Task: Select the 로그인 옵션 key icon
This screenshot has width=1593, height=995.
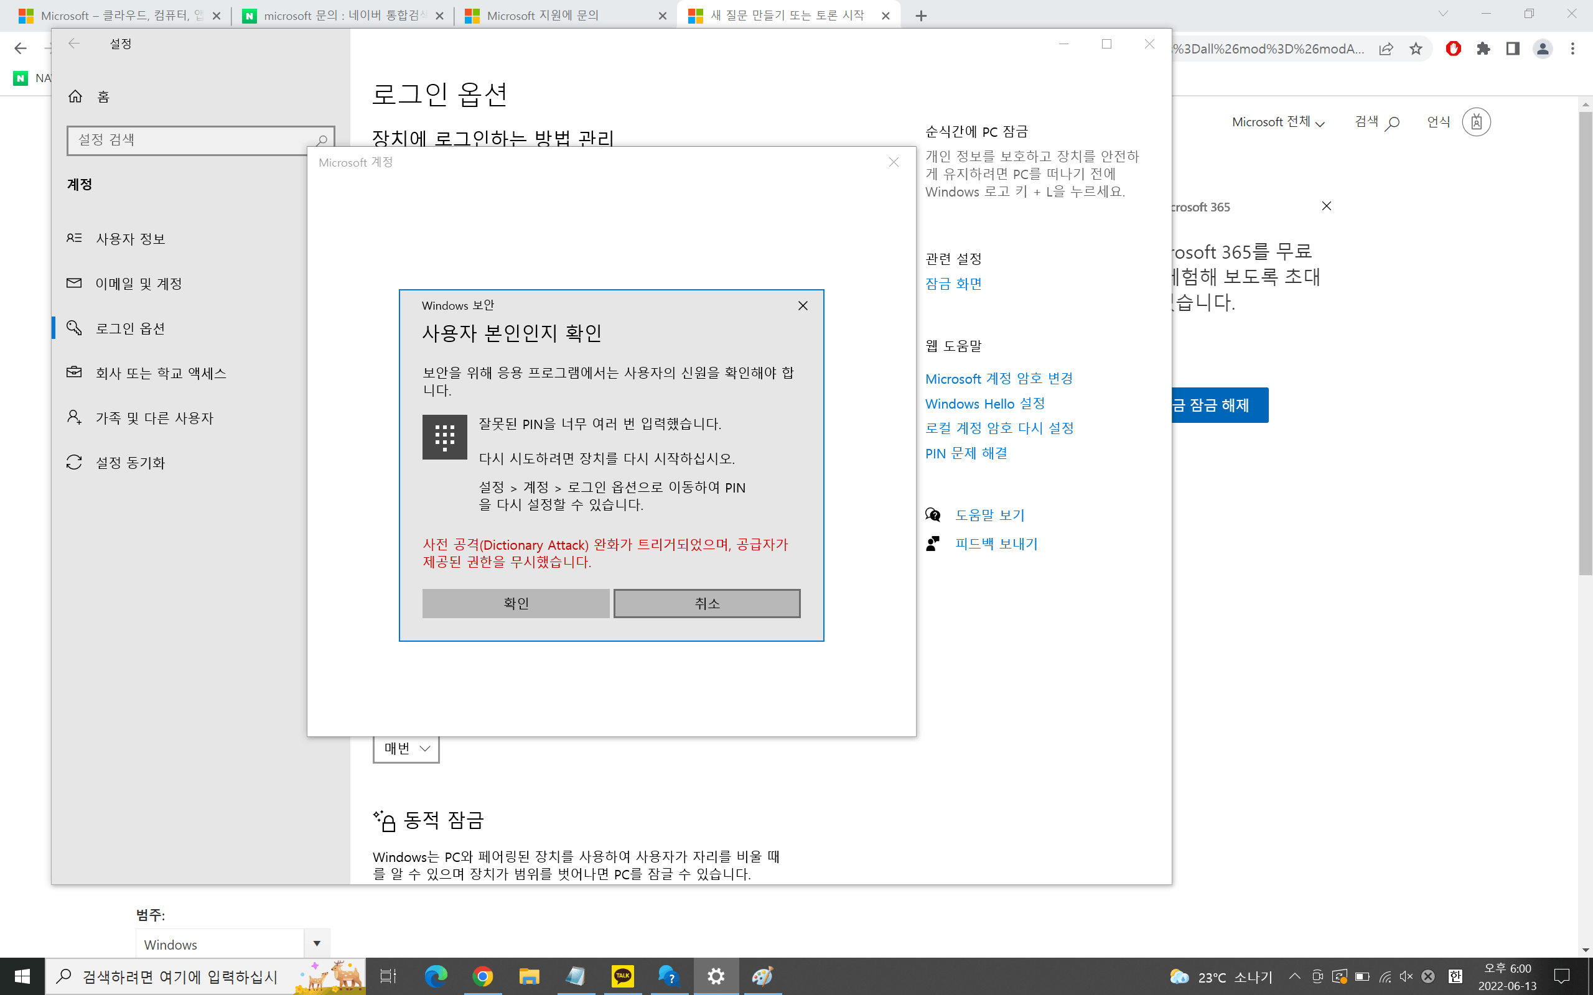Action: (75, 328)
